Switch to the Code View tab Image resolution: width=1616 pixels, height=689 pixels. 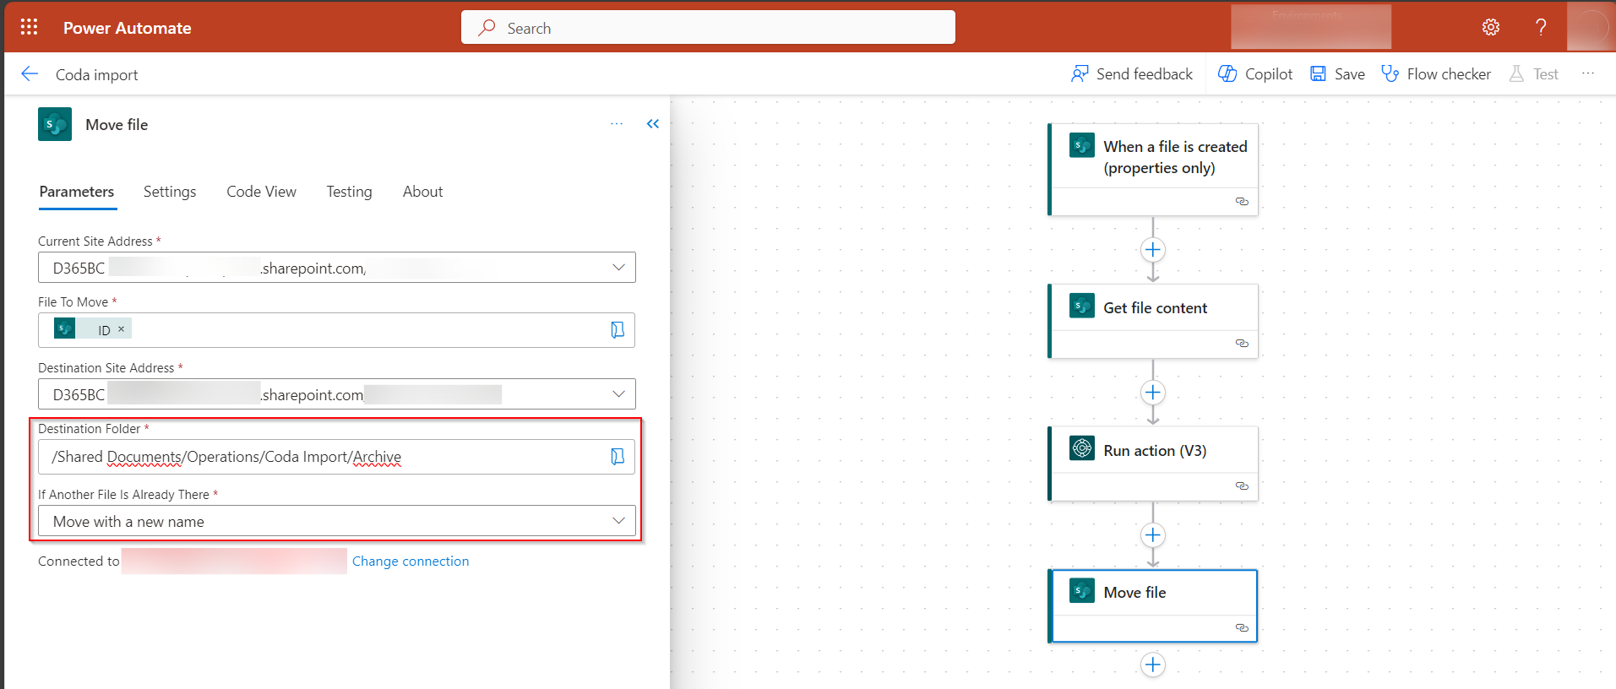[261, 192]
